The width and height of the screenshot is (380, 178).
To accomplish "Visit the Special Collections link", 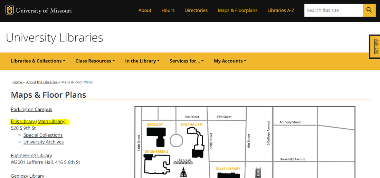I will (43, 135).
